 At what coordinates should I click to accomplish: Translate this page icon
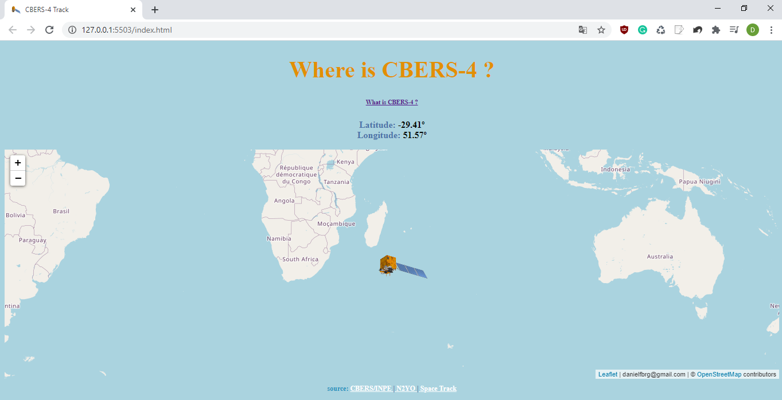pos(583,30)
